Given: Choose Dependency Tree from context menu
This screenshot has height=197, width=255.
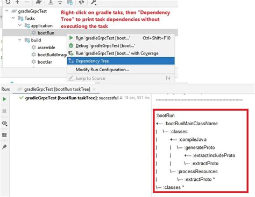Looking at the screenshot, I should point(121,61).
